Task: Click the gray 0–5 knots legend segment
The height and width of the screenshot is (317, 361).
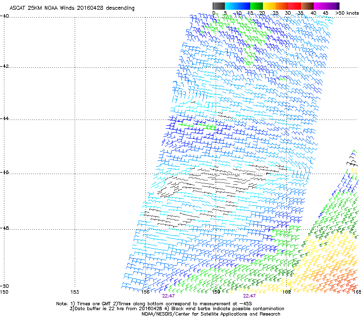Action: pyautogui.click(x=219, y=6)
